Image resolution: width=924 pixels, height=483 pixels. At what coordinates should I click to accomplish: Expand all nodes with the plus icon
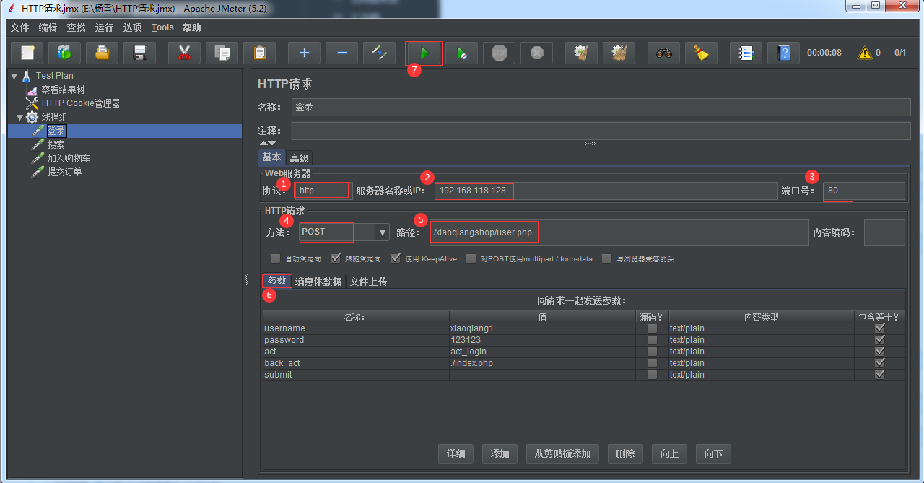[x=304, y=53]
